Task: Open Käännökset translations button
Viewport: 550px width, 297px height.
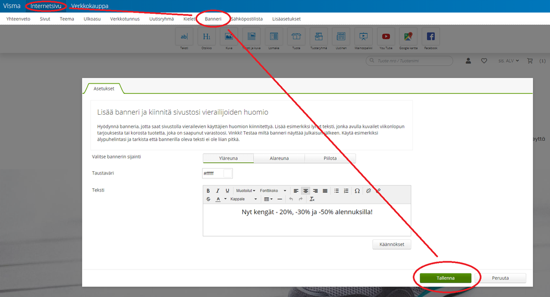Action: point(391,244)
